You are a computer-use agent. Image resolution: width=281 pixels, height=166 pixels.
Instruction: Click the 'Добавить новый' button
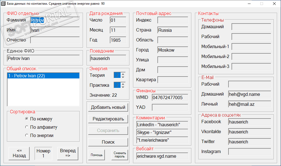click(108, 107)
